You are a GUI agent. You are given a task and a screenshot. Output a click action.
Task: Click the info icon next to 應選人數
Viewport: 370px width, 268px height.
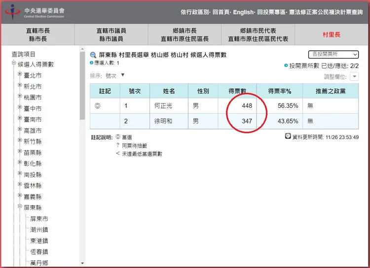click(91, 63)
